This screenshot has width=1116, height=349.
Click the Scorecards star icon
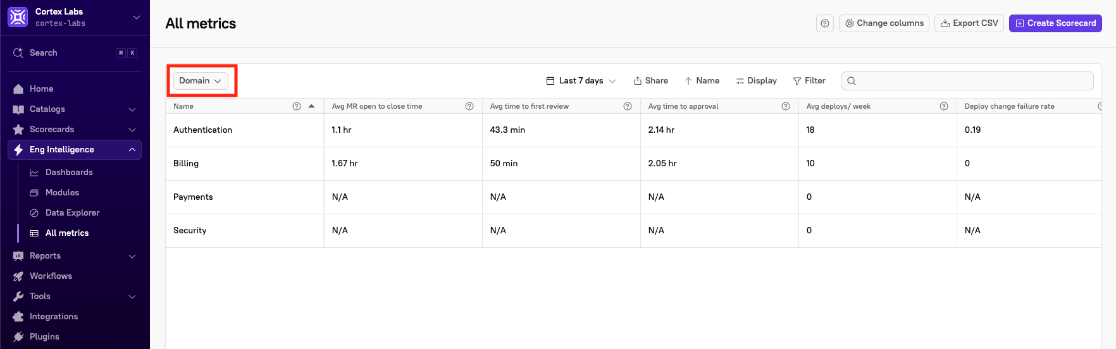[x=18, y=130]
